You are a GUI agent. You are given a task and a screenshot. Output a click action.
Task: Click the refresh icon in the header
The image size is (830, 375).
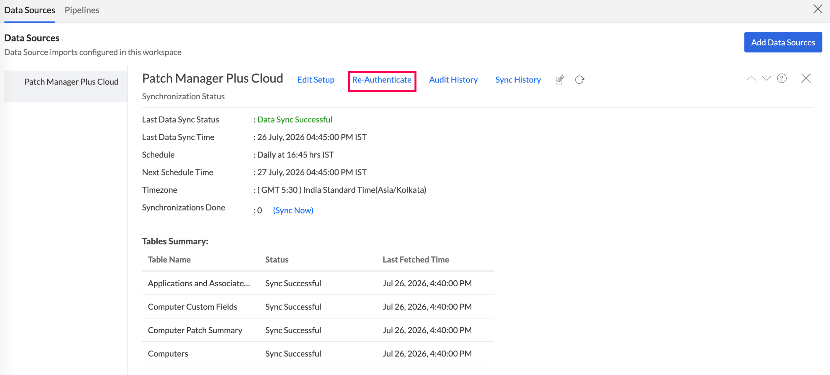[580, 80]
